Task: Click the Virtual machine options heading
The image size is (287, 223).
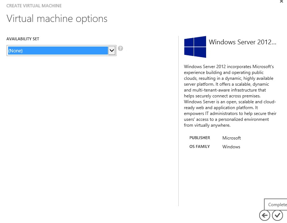Action: tap(57, 19)
